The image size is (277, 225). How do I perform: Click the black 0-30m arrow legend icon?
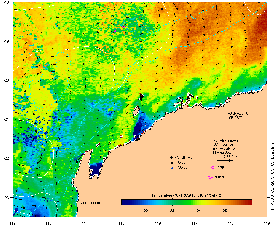[x=173, y=163]
